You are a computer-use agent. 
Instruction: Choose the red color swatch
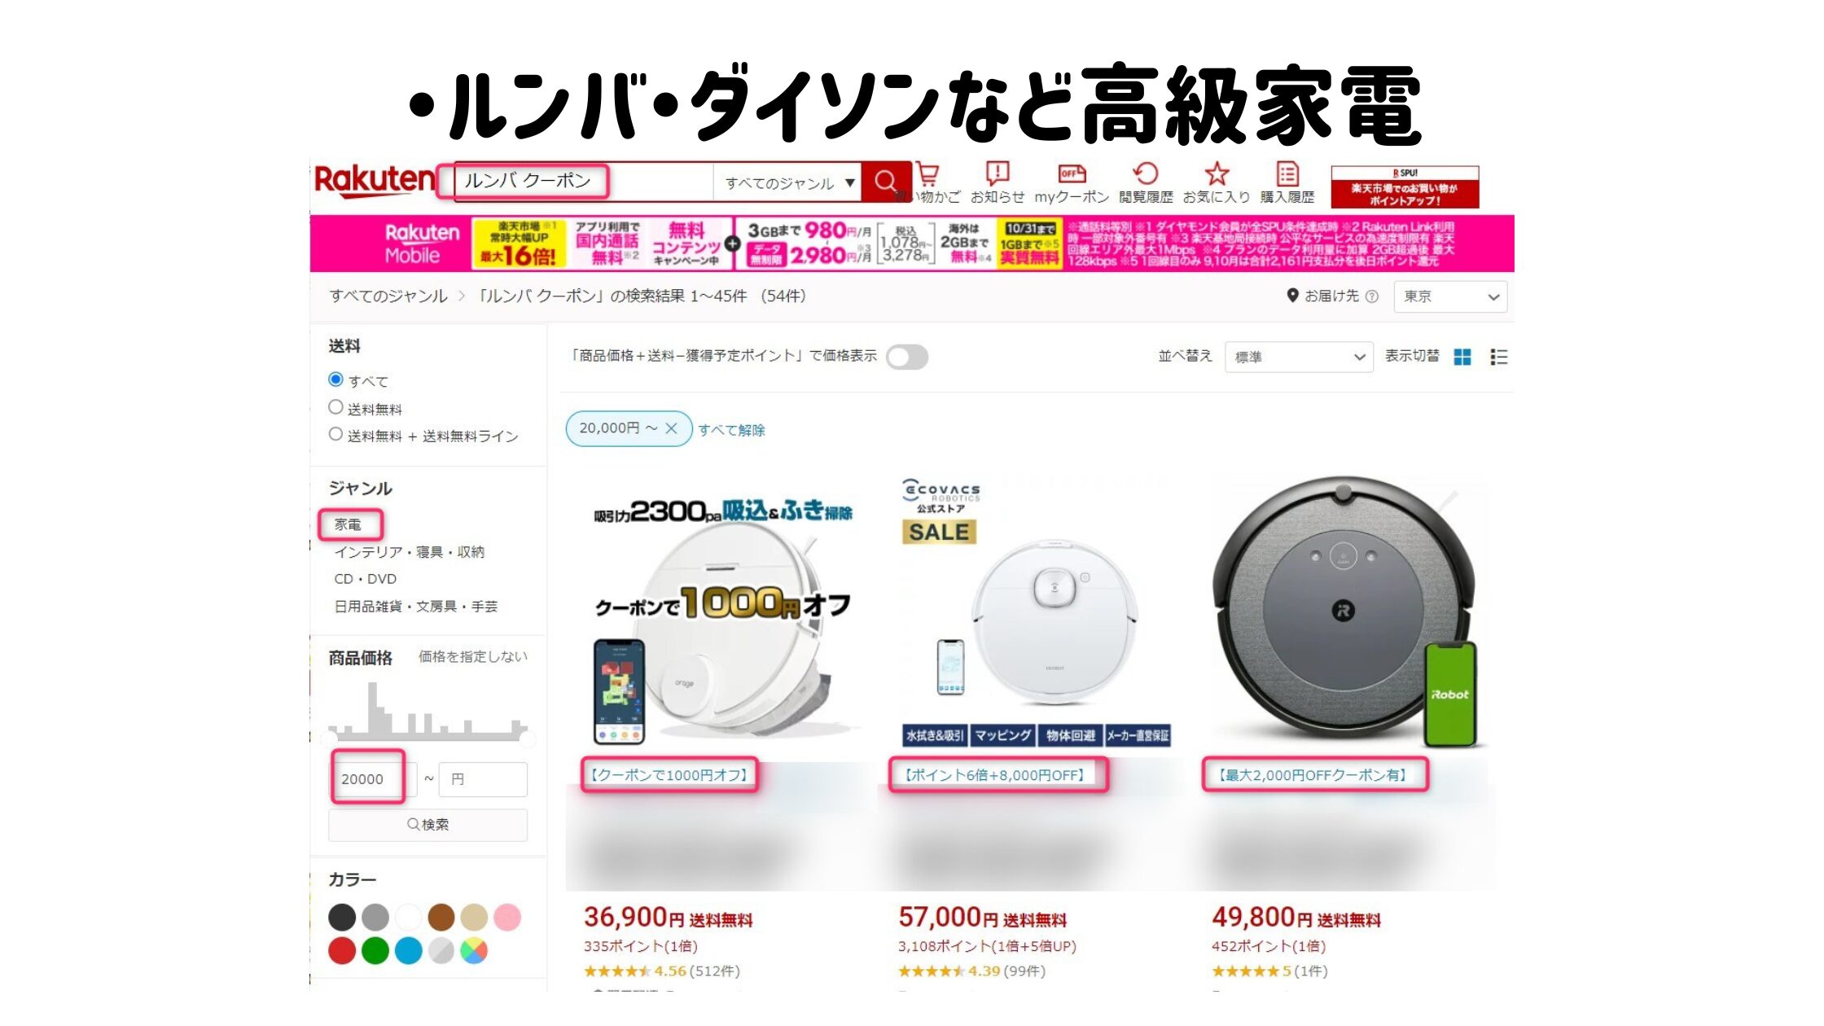342,950
